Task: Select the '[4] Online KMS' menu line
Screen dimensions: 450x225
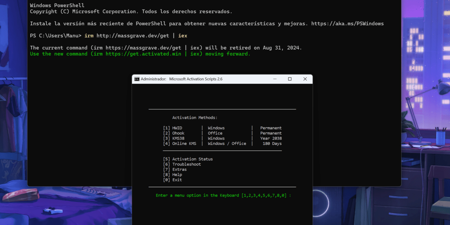Action: tap(222, 143)
